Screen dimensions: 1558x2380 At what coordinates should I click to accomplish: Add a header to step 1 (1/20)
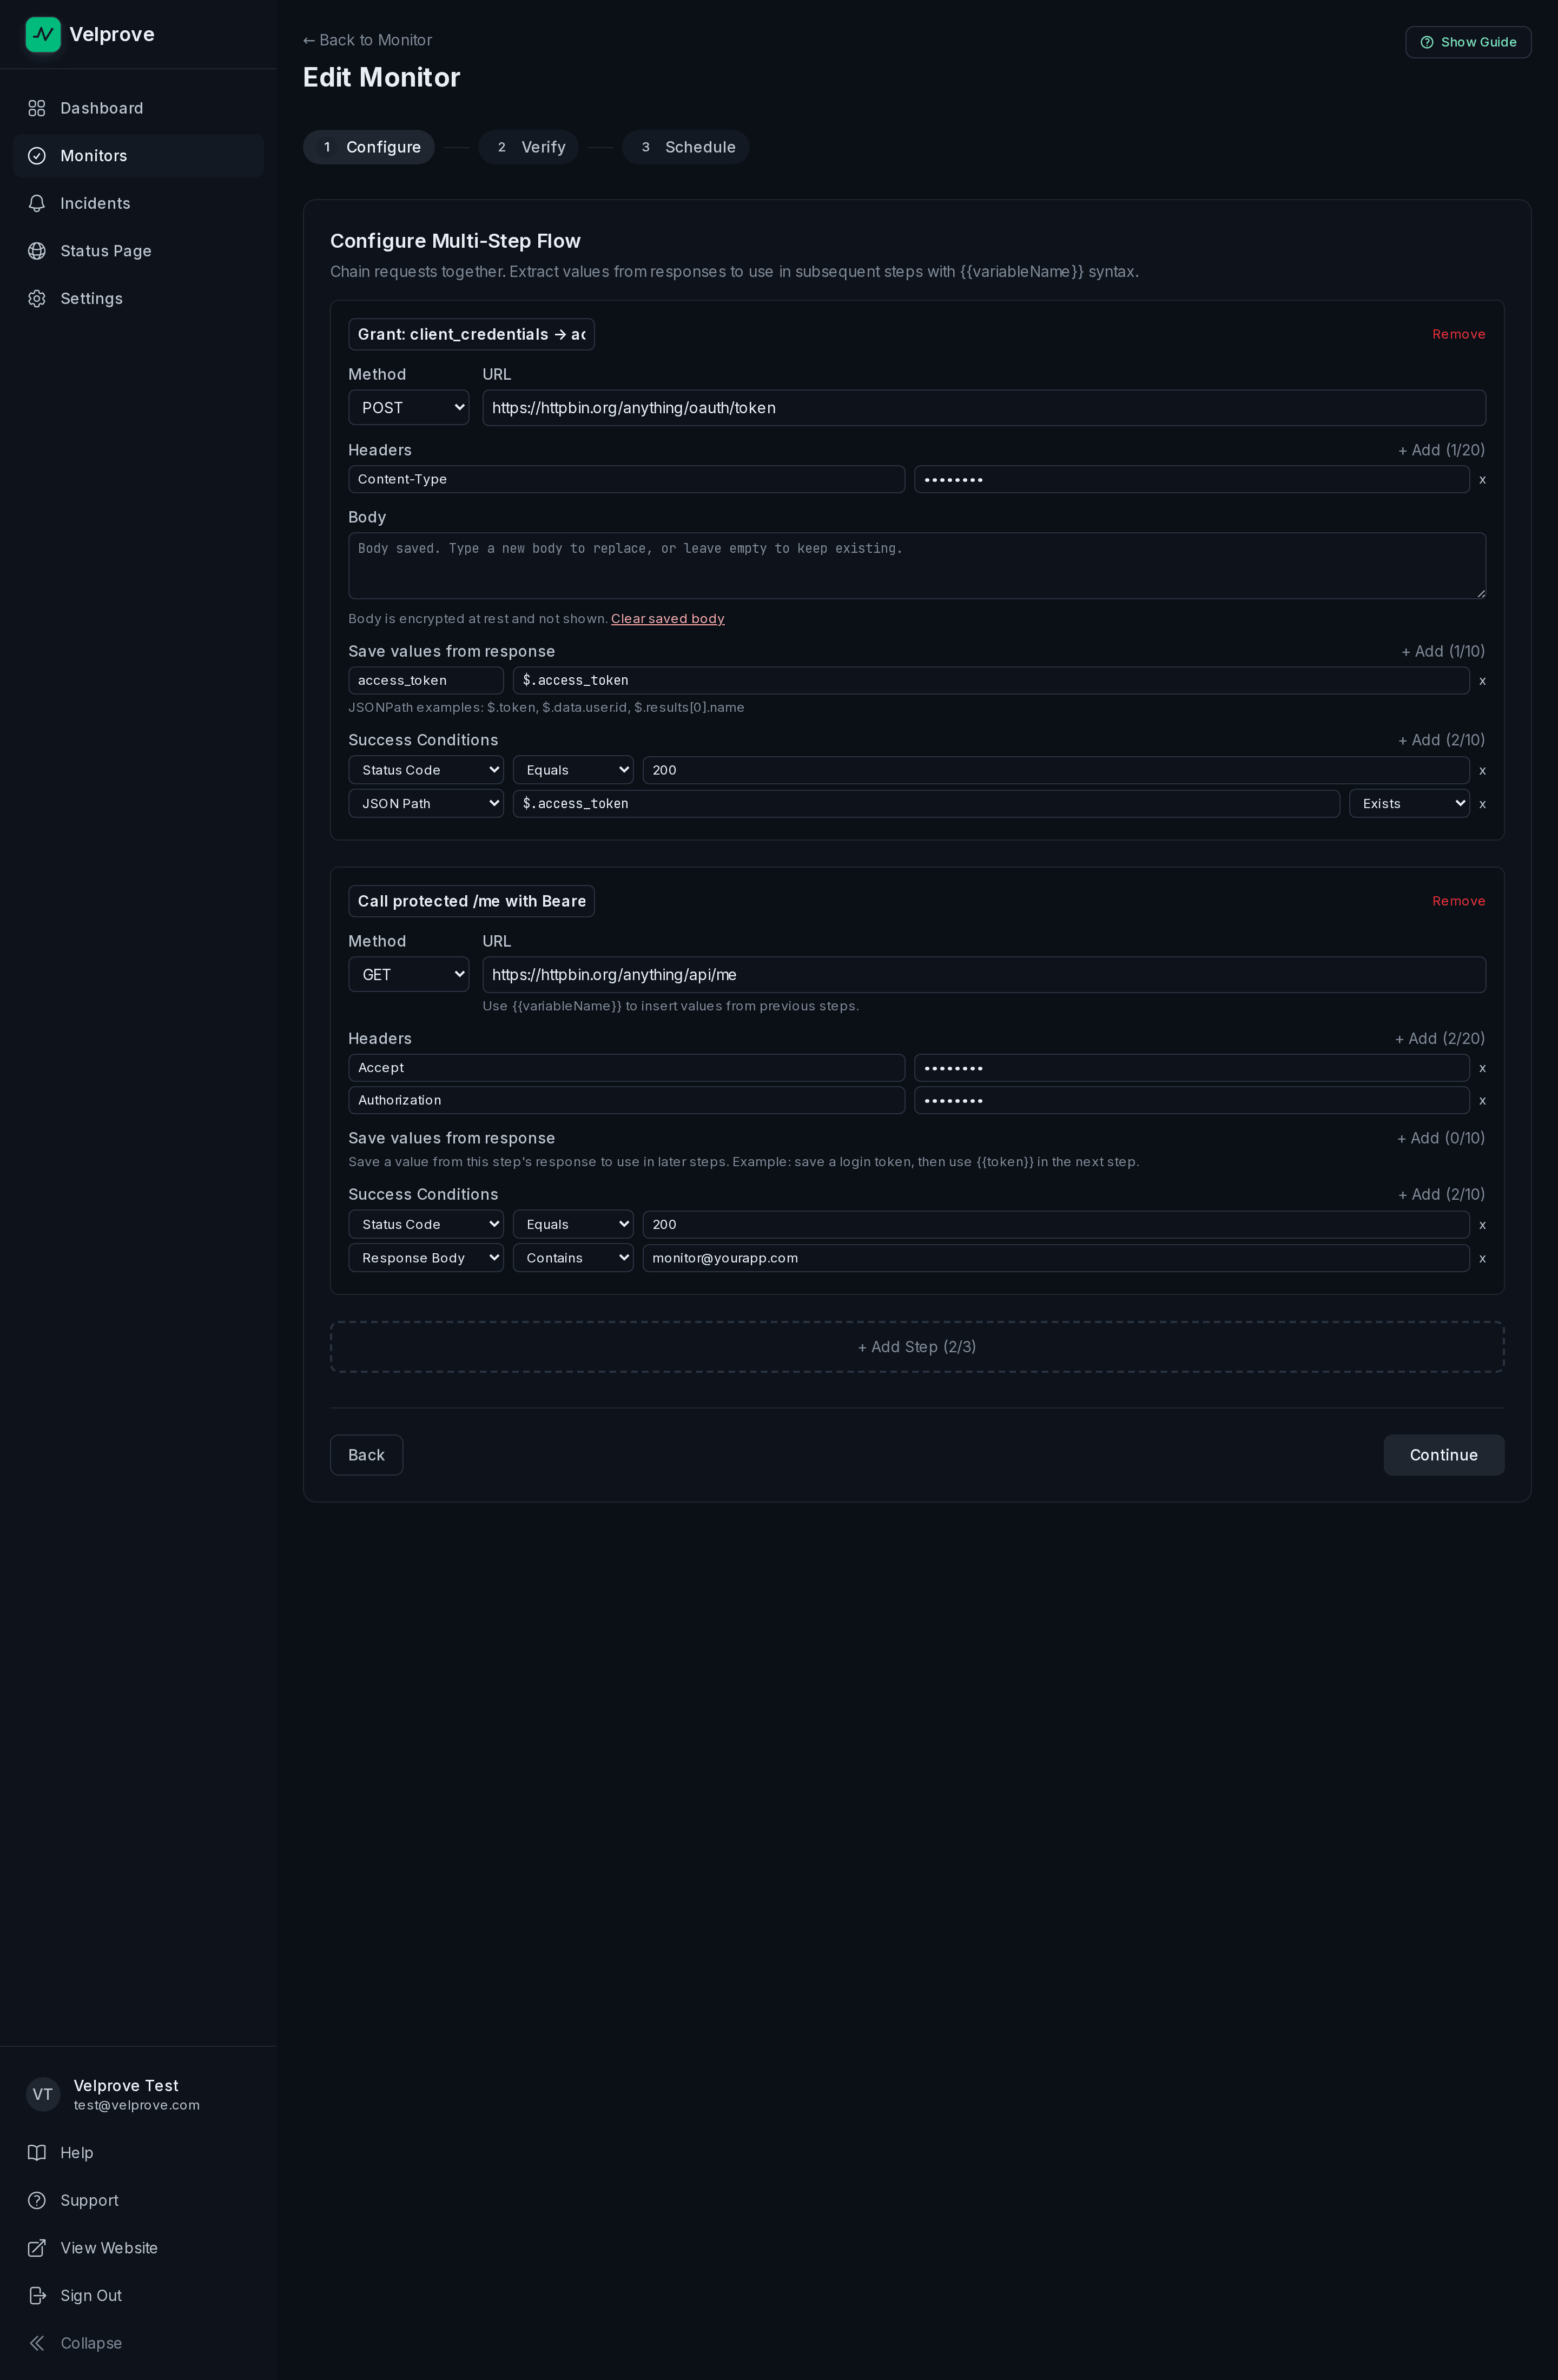click(1441, 450)
